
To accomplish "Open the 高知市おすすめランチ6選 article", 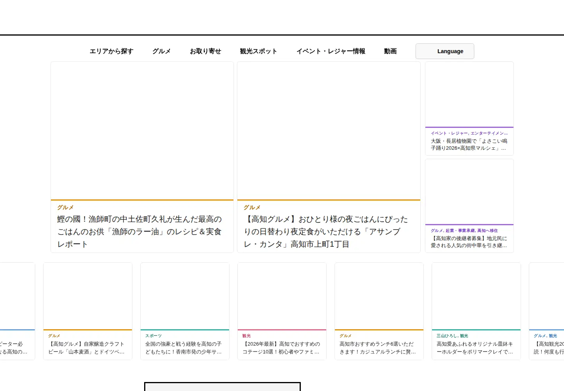I will coord(378,348).
